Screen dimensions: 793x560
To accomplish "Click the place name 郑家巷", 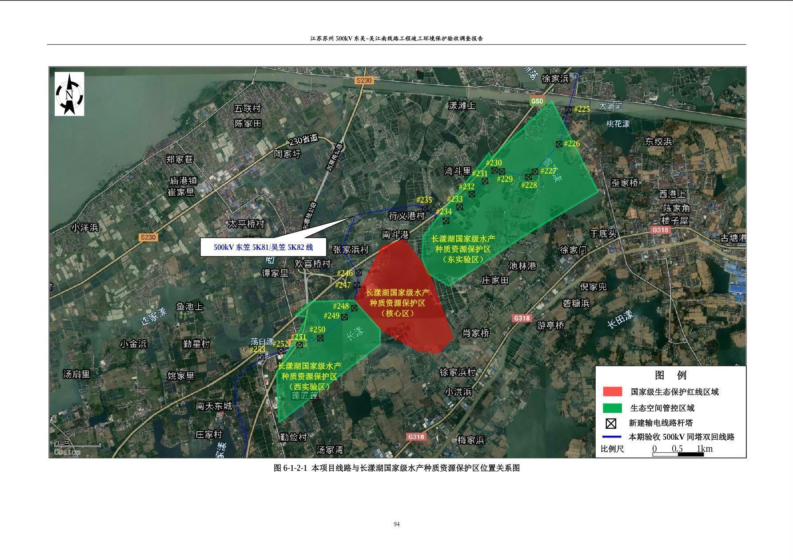I will (179, 159).
